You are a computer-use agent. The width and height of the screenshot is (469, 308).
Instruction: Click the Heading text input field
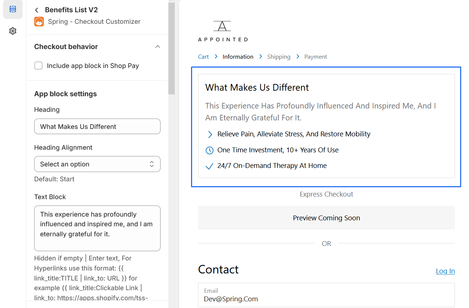click(97, 127)
